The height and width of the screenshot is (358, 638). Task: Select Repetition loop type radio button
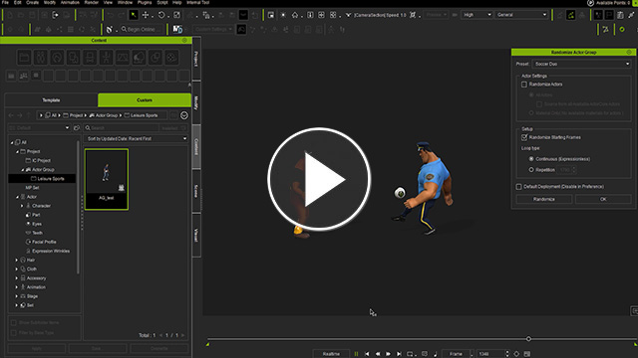(x=531, y=170)
